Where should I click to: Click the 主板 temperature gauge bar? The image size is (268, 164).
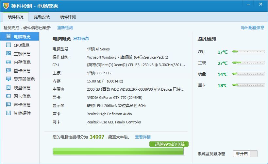pos(248,63)
